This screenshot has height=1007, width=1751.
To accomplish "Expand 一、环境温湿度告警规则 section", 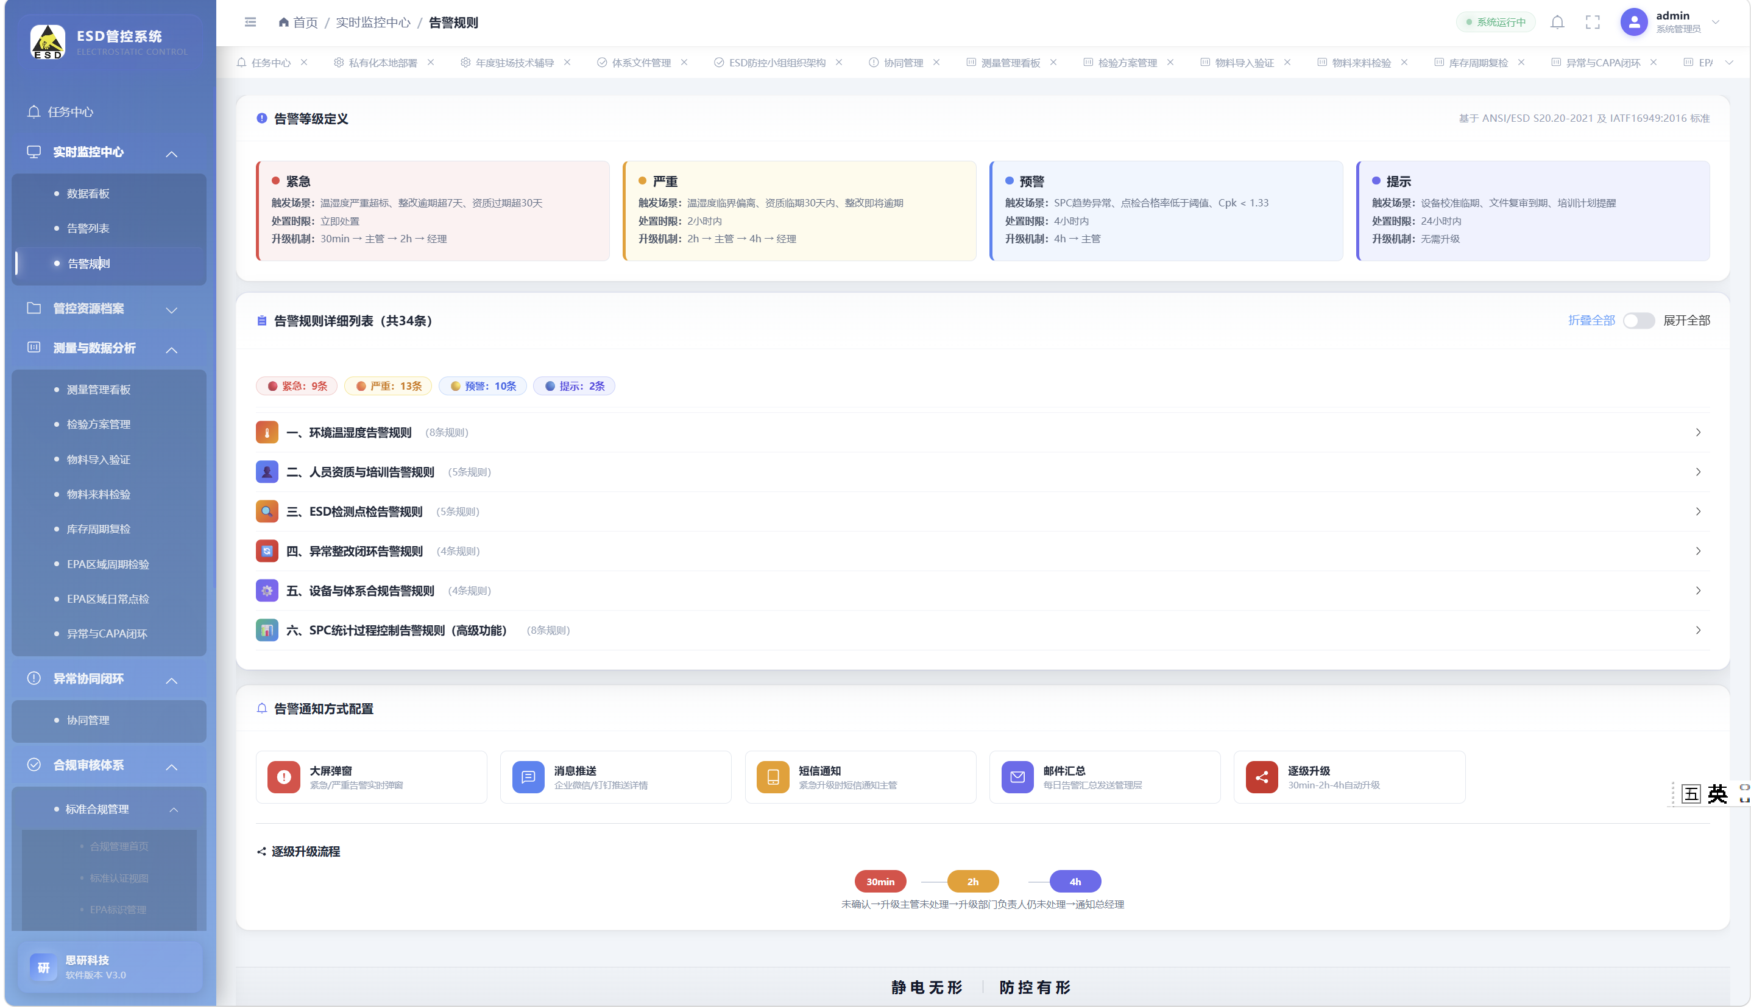I will [x=982, y=432].
